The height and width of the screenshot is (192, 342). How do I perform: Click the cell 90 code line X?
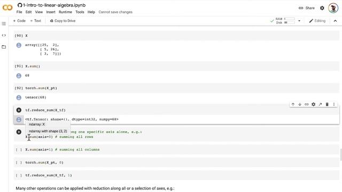point(26,36)
